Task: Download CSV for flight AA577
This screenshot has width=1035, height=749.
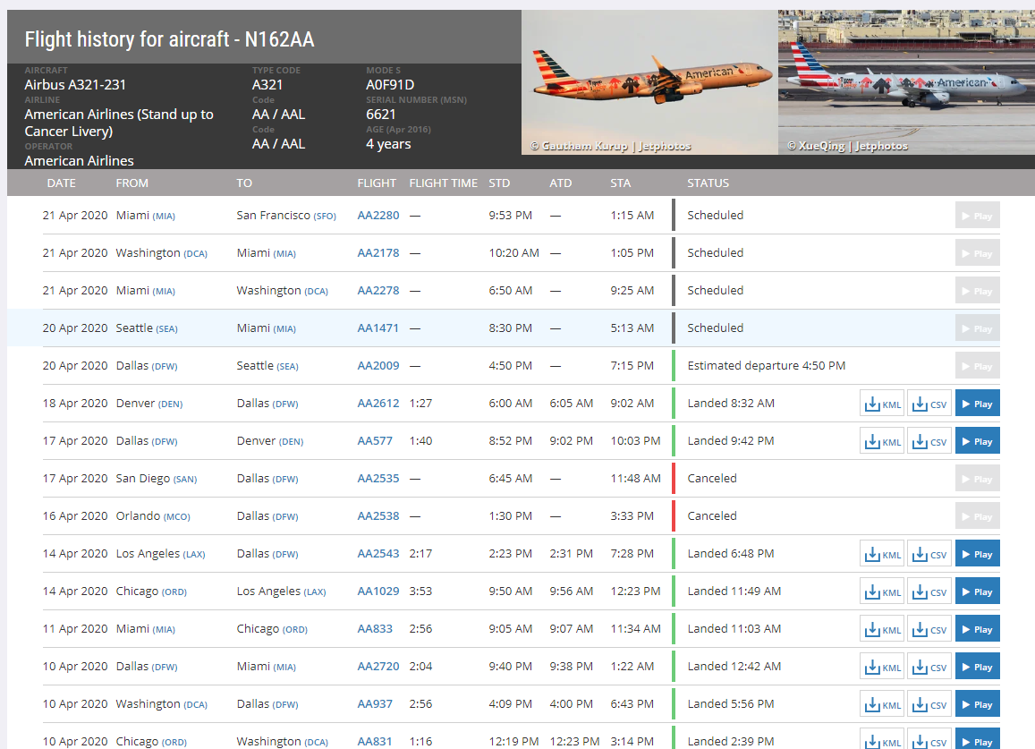Action: 929,441
